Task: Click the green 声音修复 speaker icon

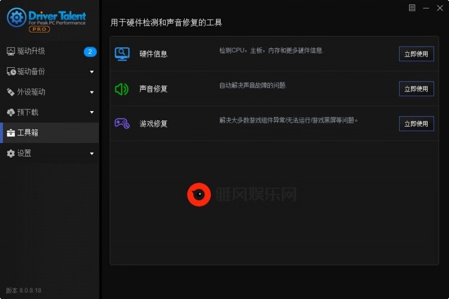Action: (122, 89)
